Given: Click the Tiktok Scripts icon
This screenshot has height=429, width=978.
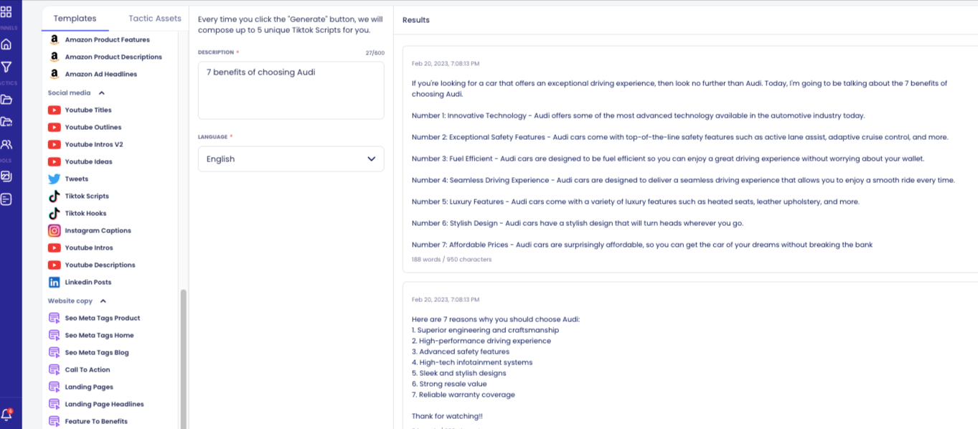Looking at the screenshot, I should coord(54,196).
